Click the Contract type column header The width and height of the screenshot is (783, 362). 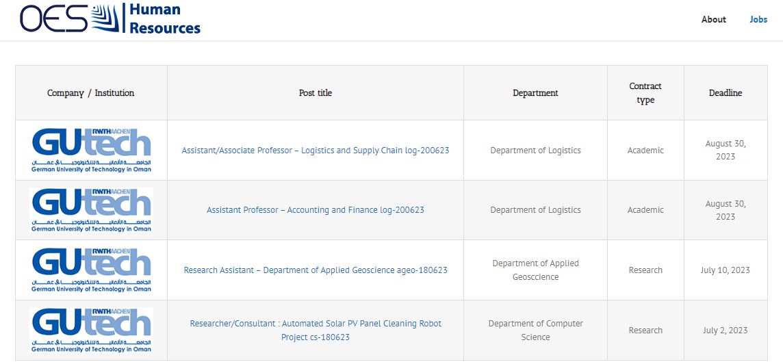(x=645, y=93)
